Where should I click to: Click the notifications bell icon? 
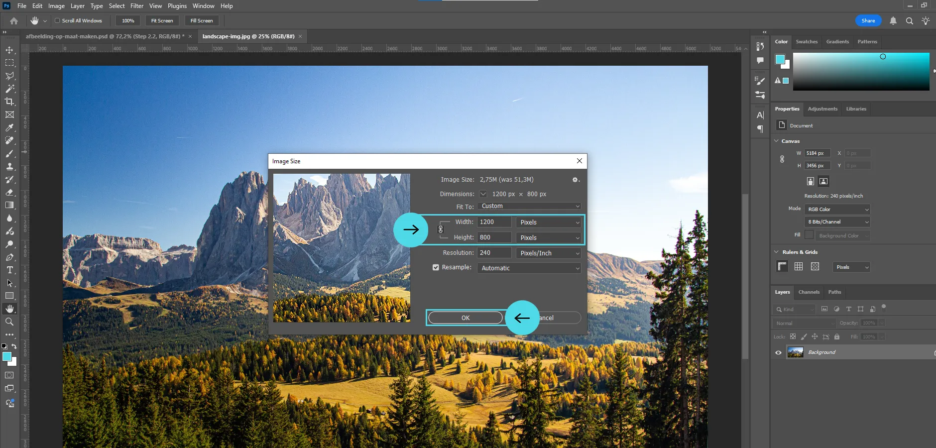pyautogui.click(x=893, y=21)
